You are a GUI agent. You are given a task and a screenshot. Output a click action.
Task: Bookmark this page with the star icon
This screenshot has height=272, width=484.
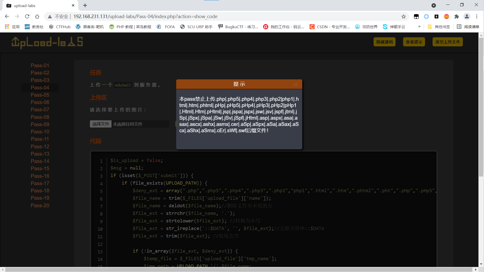click(404, 16)
